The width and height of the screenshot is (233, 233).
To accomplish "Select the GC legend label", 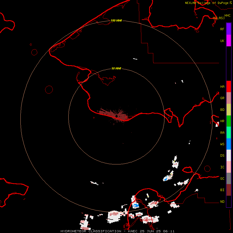I will pyautogui.click(x=222, y=179).
